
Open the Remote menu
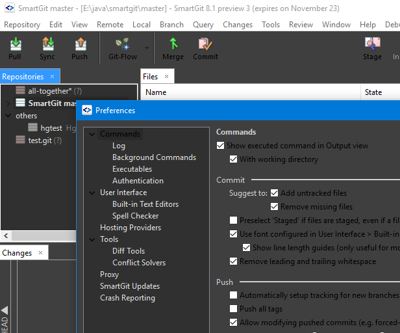[110, 25]
